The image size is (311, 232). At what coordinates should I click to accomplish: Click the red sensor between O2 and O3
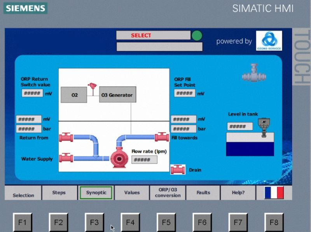[93, 89]
